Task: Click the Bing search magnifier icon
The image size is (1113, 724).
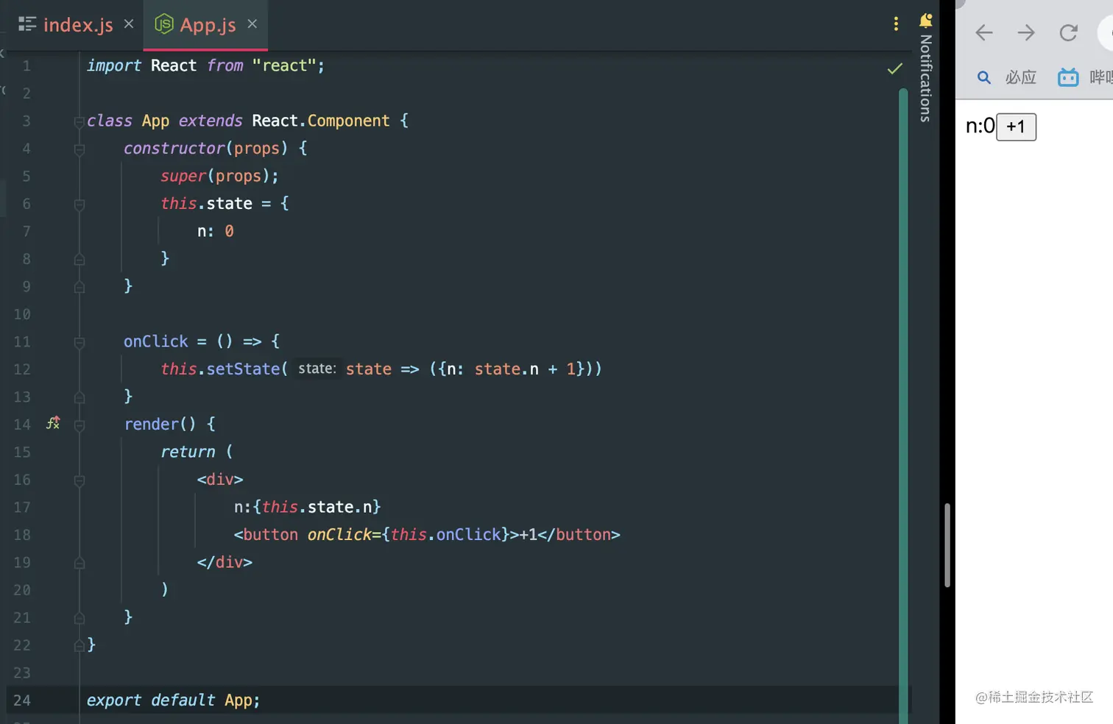Action: click(984, 77)
